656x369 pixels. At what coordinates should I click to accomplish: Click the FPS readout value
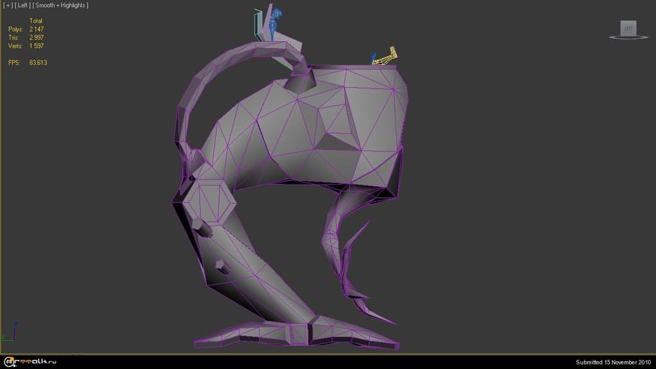pyautogui.click(x=37, y=62)
